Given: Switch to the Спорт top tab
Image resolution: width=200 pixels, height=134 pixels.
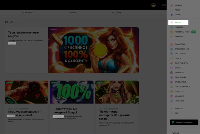Looking at the screenshot, I should coord(116,12).
